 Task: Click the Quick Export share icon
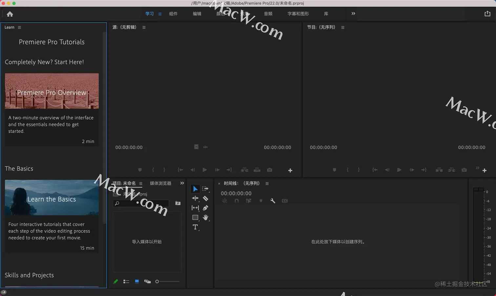tap(487, 13)
